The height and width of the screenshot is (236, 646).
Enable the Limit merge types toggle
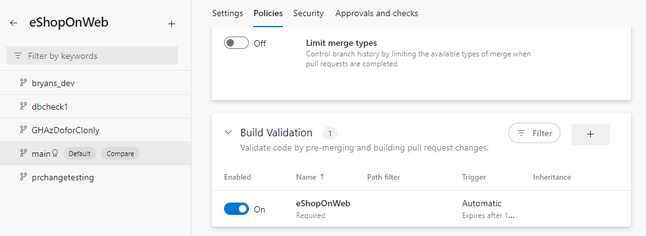point(236,43)
